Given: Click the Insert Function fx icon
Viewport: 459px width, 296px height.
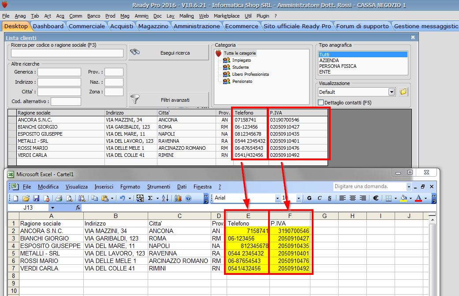Looking at the screenshot, I should [78, 207].
